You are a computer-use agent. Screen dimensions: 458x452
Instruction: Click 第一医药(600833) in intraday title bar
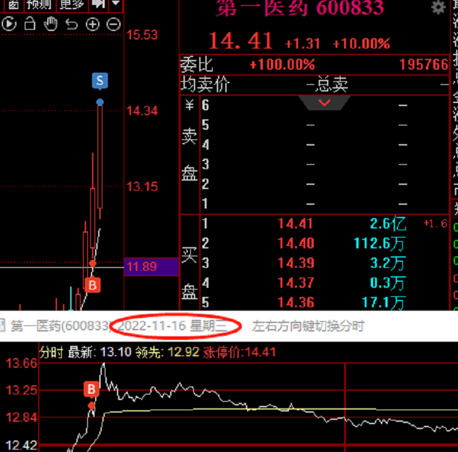tap(60, 326)
